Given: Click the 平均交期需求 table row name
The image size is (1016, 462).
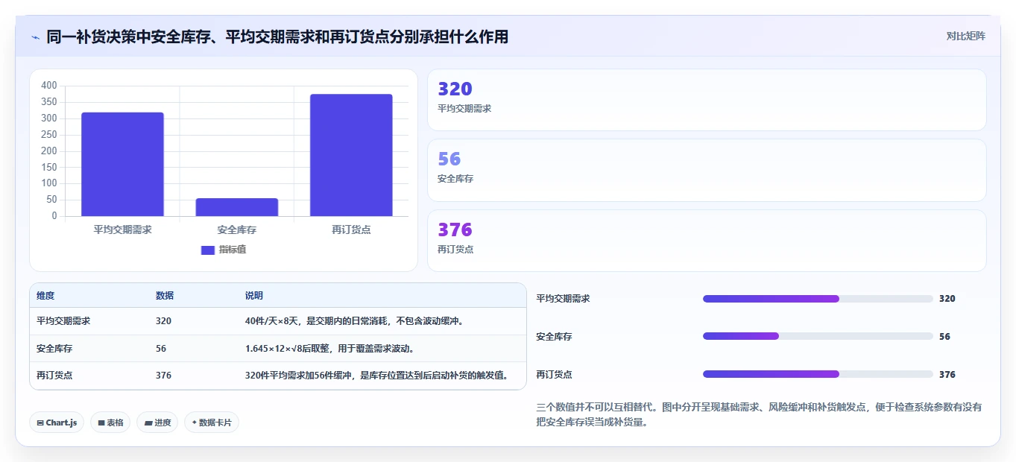Looking at the screenshot, I should [x=63, y=321].
